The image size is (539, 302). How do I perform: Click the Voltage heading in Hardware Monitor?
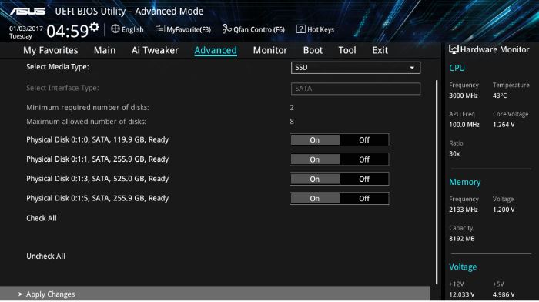[x=463, y=267]
